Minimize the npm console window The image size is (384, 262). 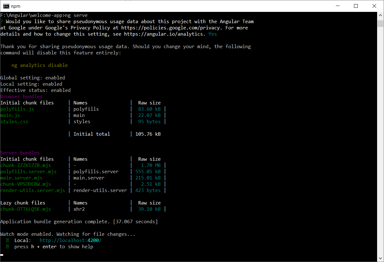pos(337,6)
